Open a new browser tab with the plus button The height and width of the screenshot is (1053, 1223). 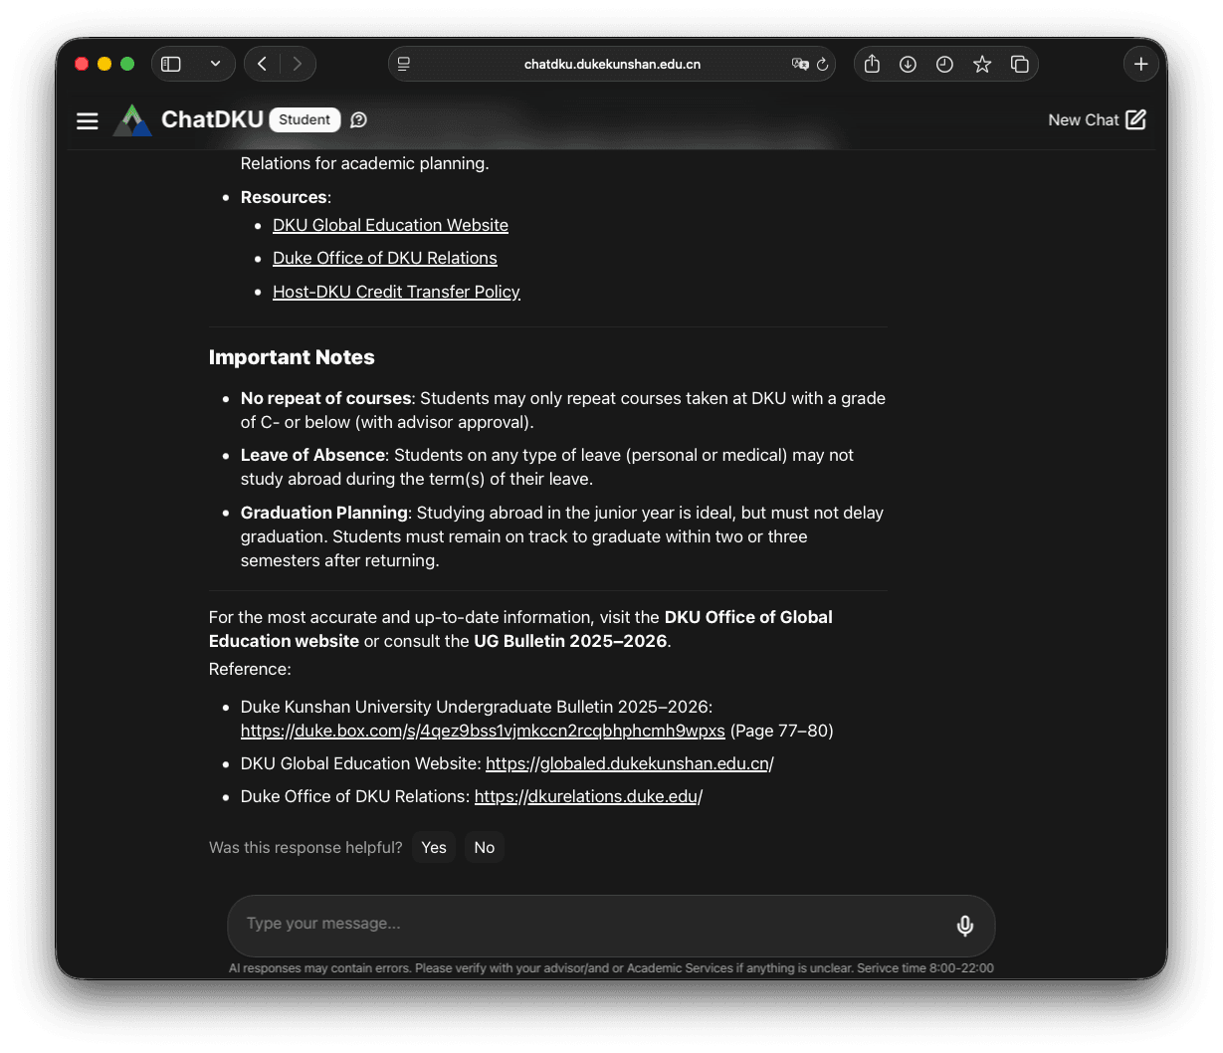tap(1141, 64)
